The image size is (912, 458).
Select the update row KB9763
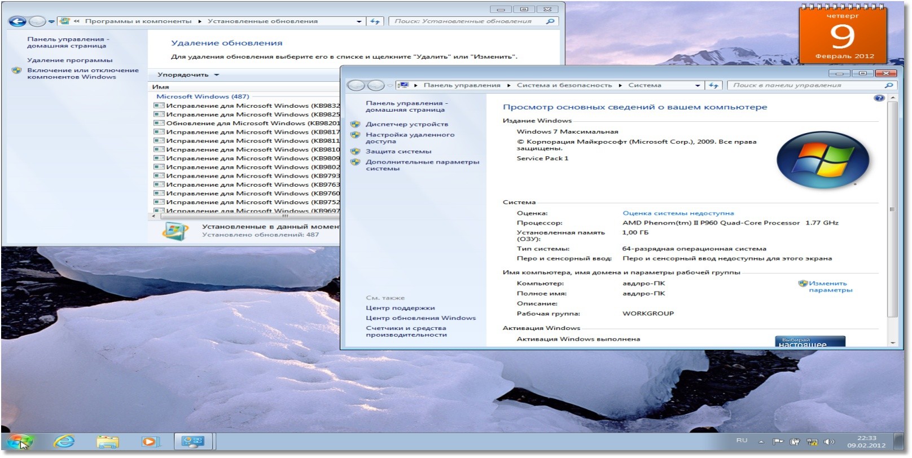coord(247,185)
